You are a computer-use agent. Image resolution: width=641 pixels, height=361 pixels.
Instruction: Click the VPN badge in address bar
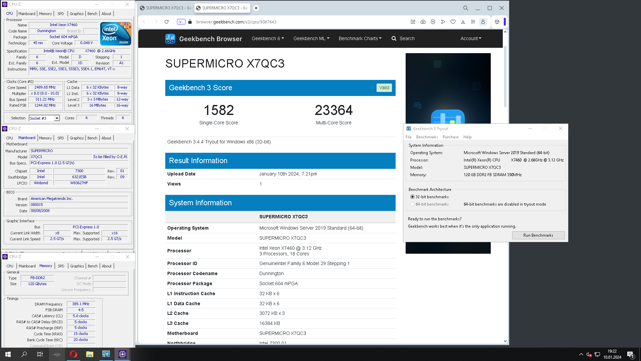click(181, 22)
